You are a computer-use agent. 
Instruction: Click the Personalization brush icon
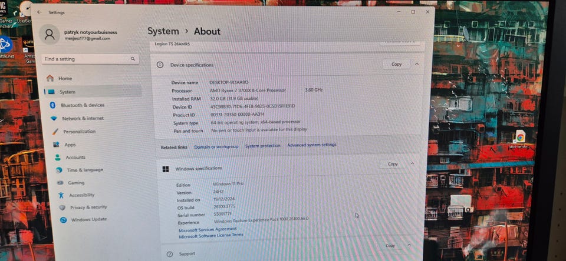(55, 132)
